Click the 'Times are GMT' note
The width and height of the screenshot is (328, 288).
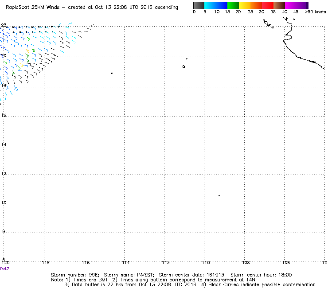pyautogui.click(x=90, y=280)
